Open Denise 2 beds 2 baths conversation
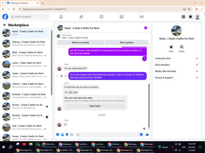Screen dimensions: 205x153 coord(25,106)
